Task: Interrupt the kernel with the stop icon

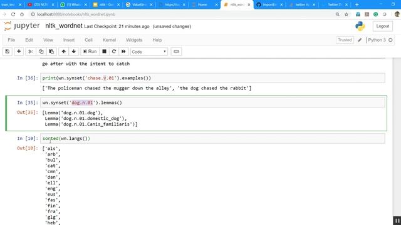Action: (x=104, y=51)
